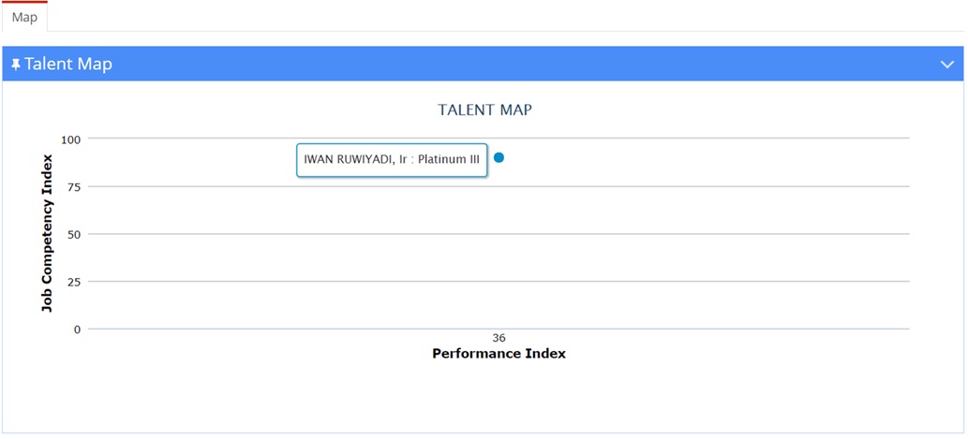
Task: Click the 75 y-axis tick label
Action: [x=74, y=187]
